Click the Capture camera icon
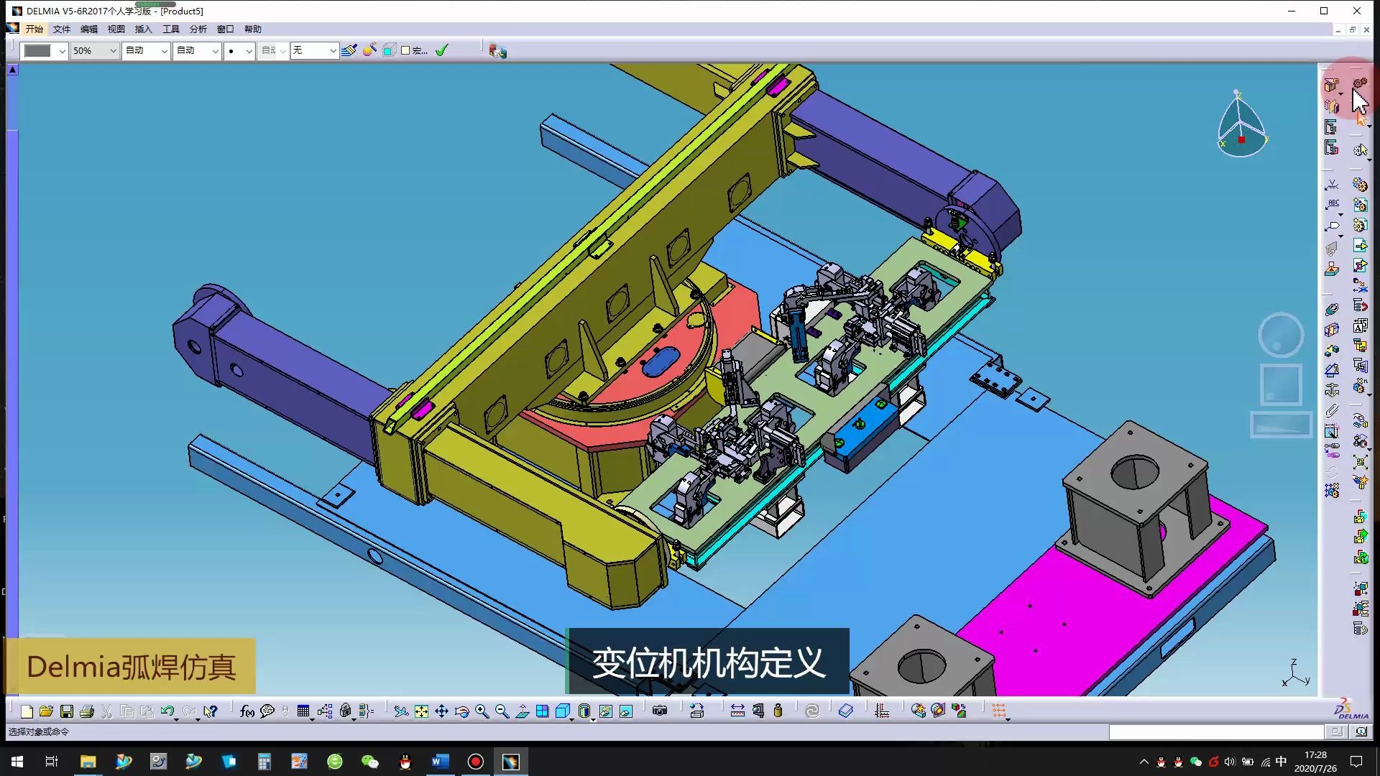Screen dimensions: 1380x776 [659, 711]
